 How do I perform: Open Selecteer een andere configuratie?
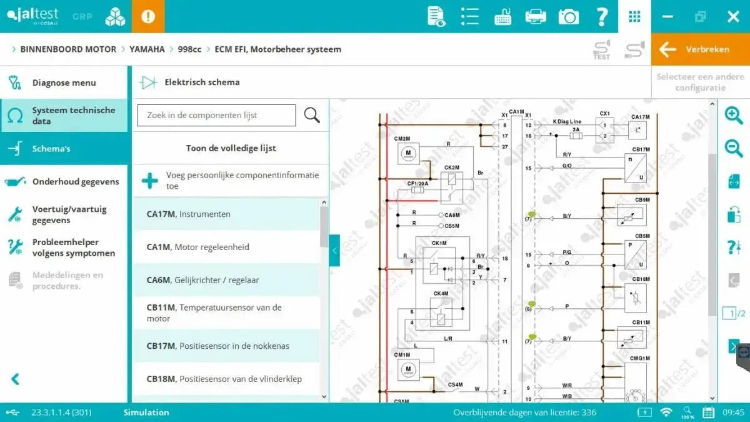pos(699,81)
